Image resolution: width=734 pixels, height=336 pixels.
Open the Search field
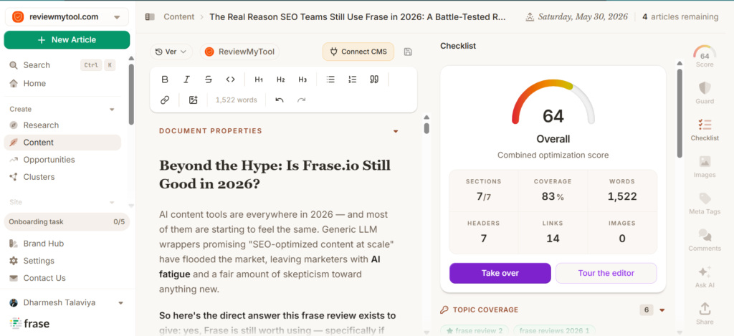coord(62,65)
